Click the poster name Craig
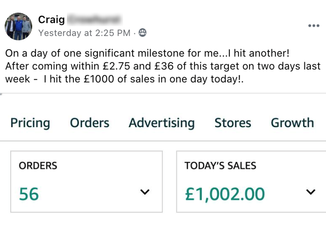Viewport: 326px width, 227px height. [51, 19]
